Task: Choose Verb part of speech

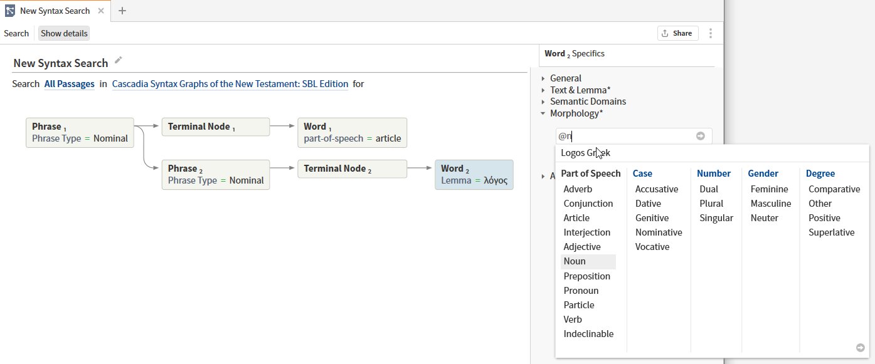Action: [x=573, y=320]
